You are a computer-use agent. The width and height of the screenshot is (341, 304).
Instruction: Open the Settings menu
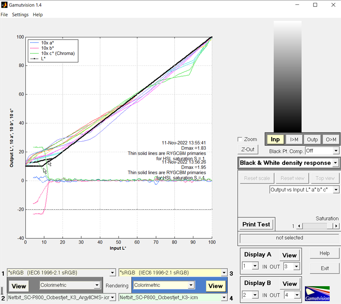click(x=20, y=15)
